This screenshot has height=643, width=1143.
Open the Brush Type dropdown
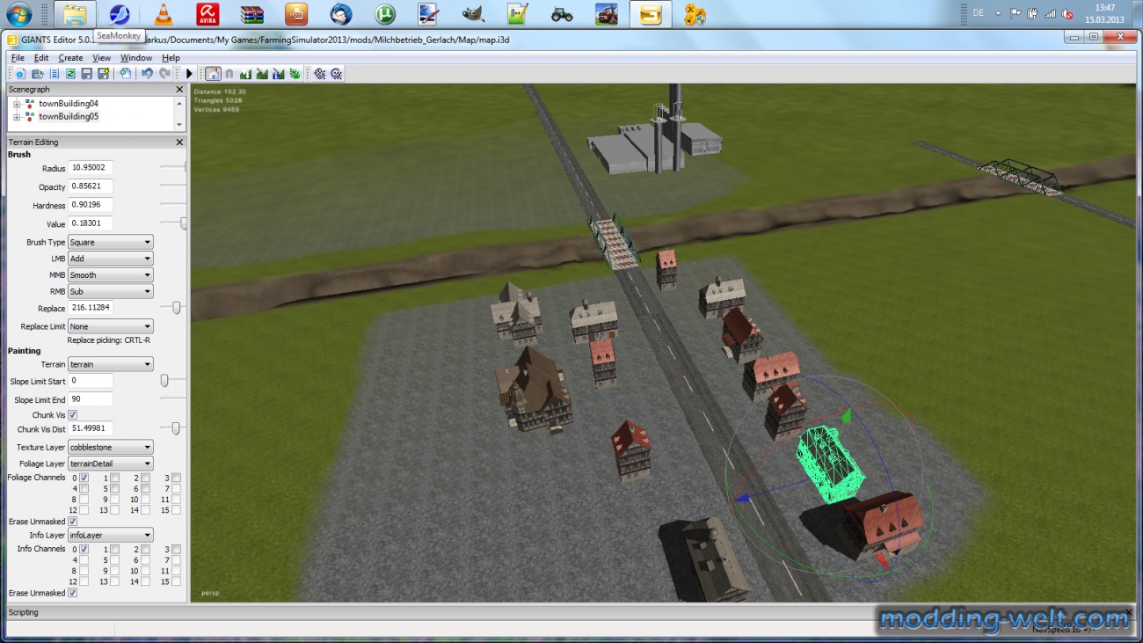(x=111, y=242)
